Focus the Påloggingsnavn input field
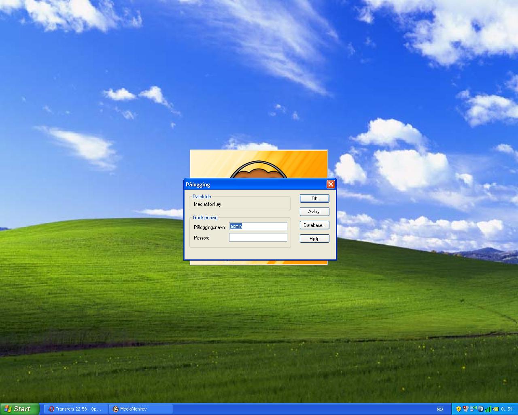The height and width of the screenshot is (415, 518). (258, 226)
